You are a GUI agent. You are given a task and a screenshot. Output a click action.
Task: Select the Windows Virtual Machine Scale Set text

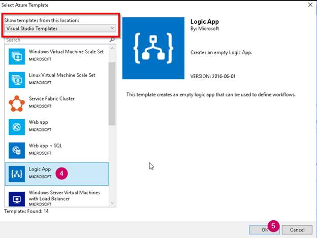coord(67,52)
